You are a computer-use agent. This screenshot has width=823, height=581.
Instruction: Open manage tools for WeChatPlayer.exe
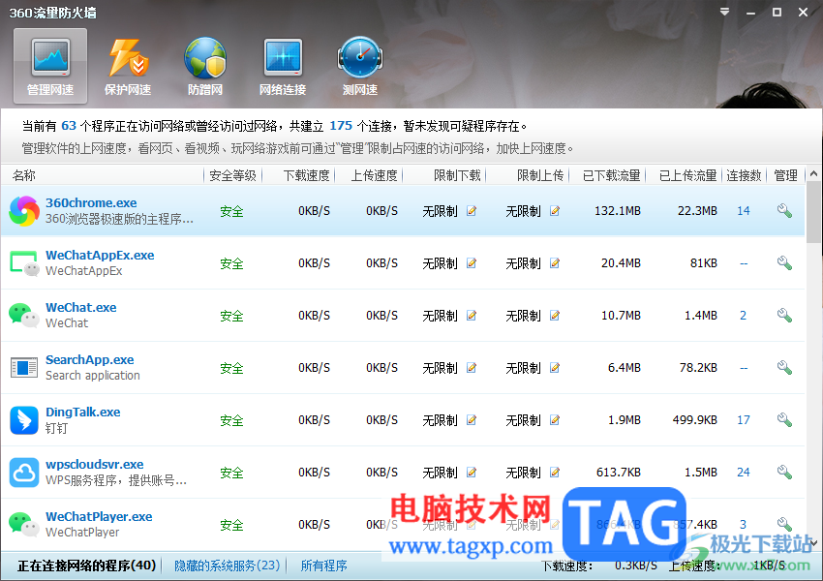click(784, 524)
